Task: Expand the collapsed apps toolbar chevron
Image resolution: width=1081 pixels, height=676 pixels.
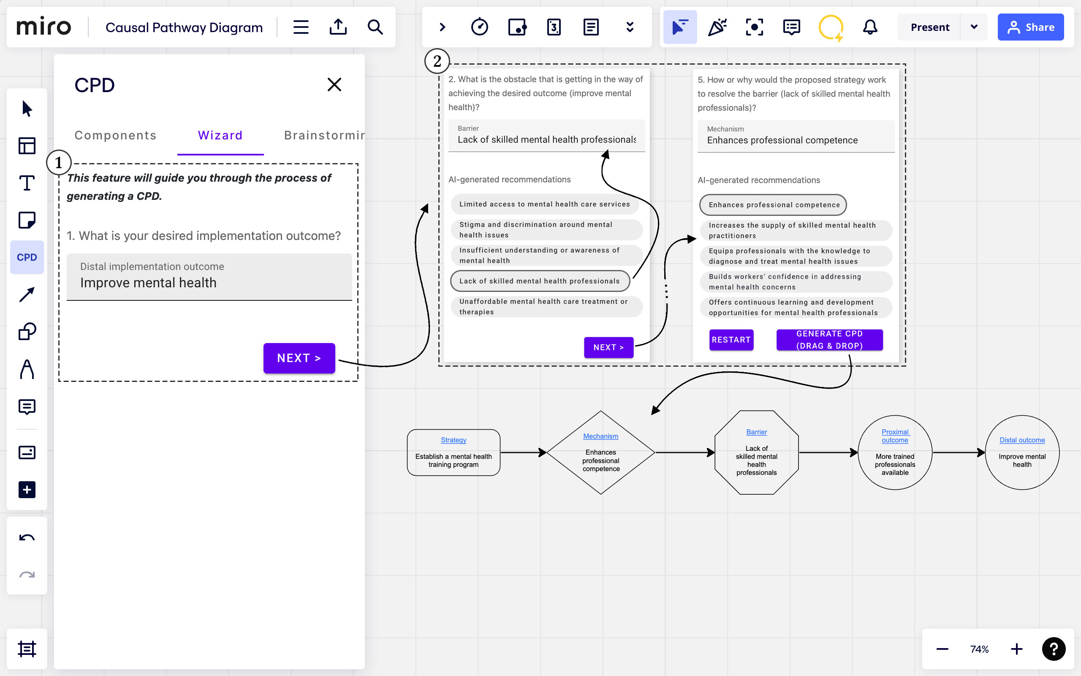Action: coord(442,27)
